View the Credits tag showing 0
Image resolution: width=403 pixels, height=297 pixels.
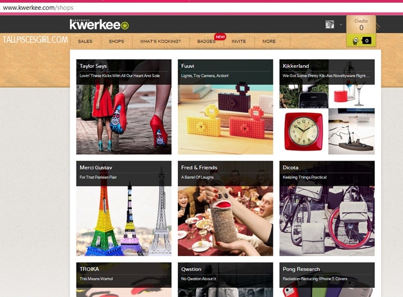pyautogui.click(x=361, y=24)
